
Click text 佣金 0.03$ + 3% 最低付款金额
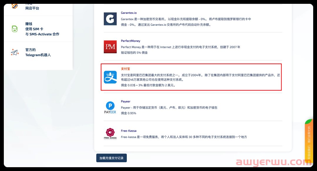(148, 85)
